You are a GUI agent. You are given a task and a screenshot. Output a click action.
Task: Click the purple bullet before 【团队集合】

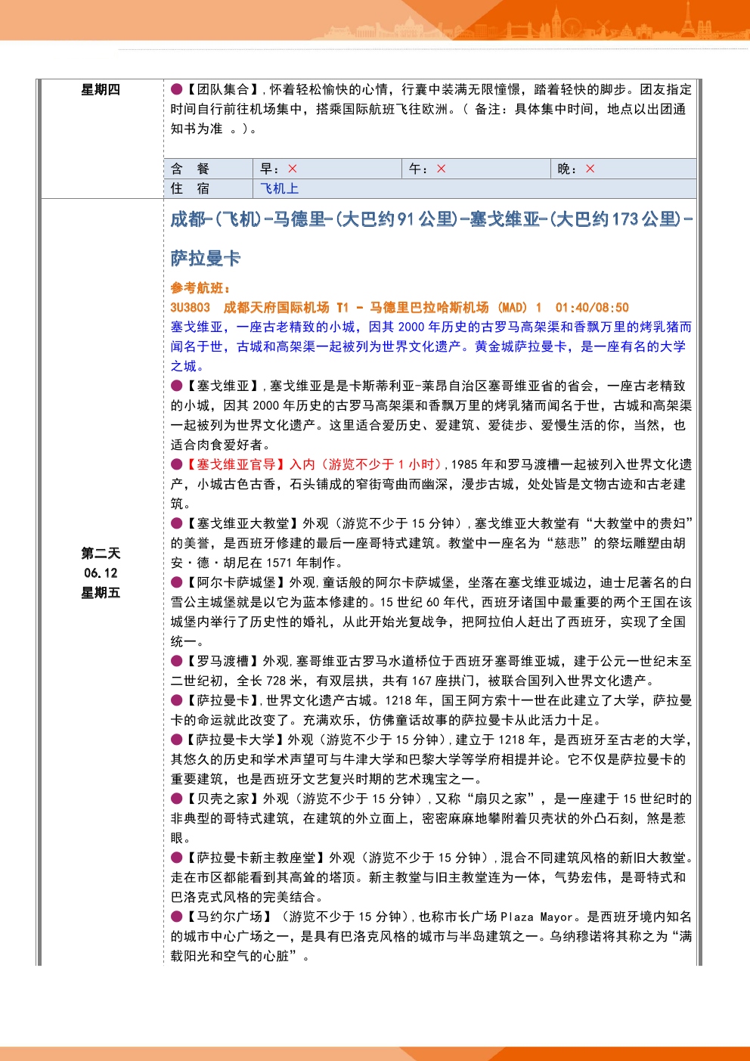click(x=176, y=89)
